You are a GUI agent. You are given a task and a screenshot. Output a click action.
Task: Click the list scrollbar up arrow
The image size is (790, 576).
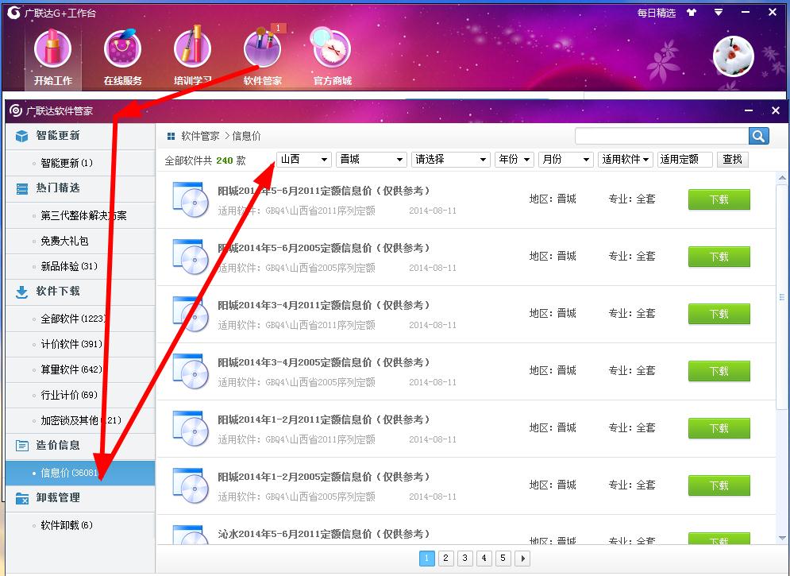click(782, 177)
